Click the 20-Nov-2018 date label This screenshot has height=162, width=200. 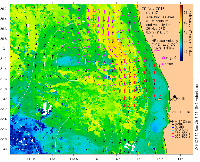153,9
